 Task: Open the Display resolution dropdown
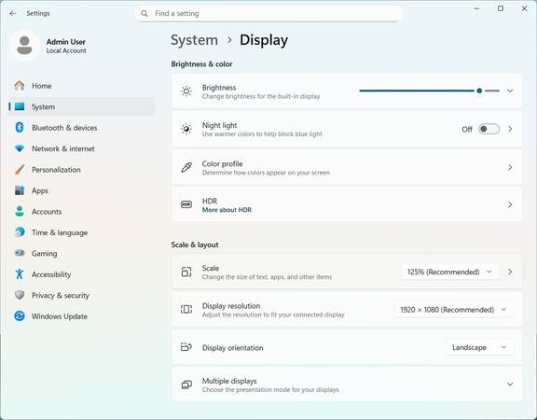coord(454,310)
